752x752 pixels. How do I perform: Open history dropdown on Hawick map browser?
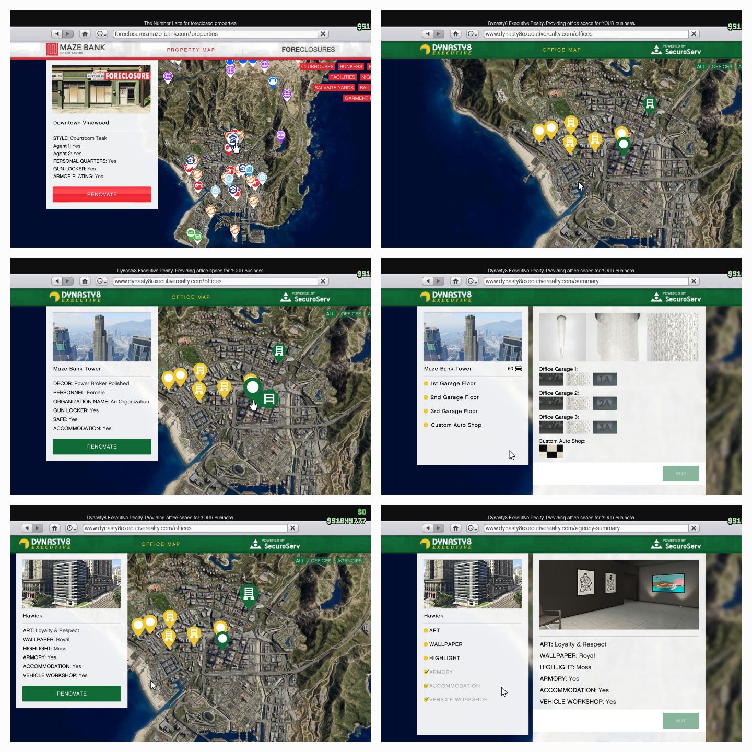pyautogui.click(x=72, y=528)
